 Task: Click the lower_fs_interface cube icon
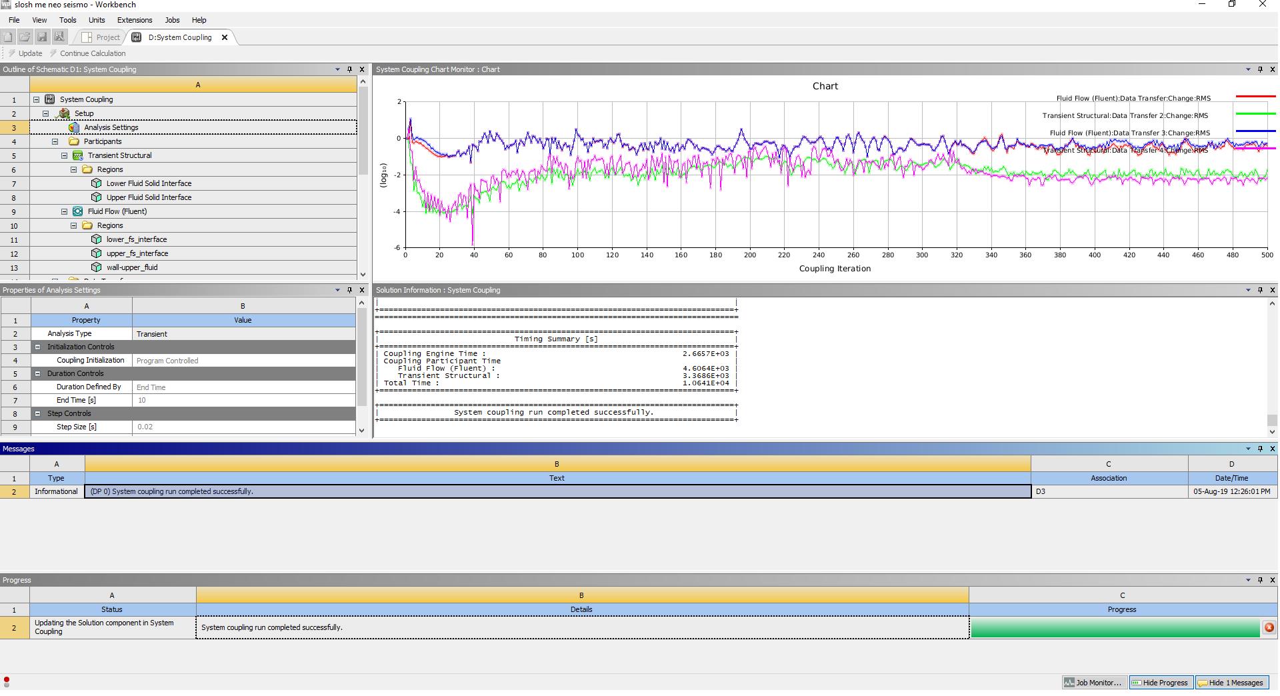(x=96, y=239)
